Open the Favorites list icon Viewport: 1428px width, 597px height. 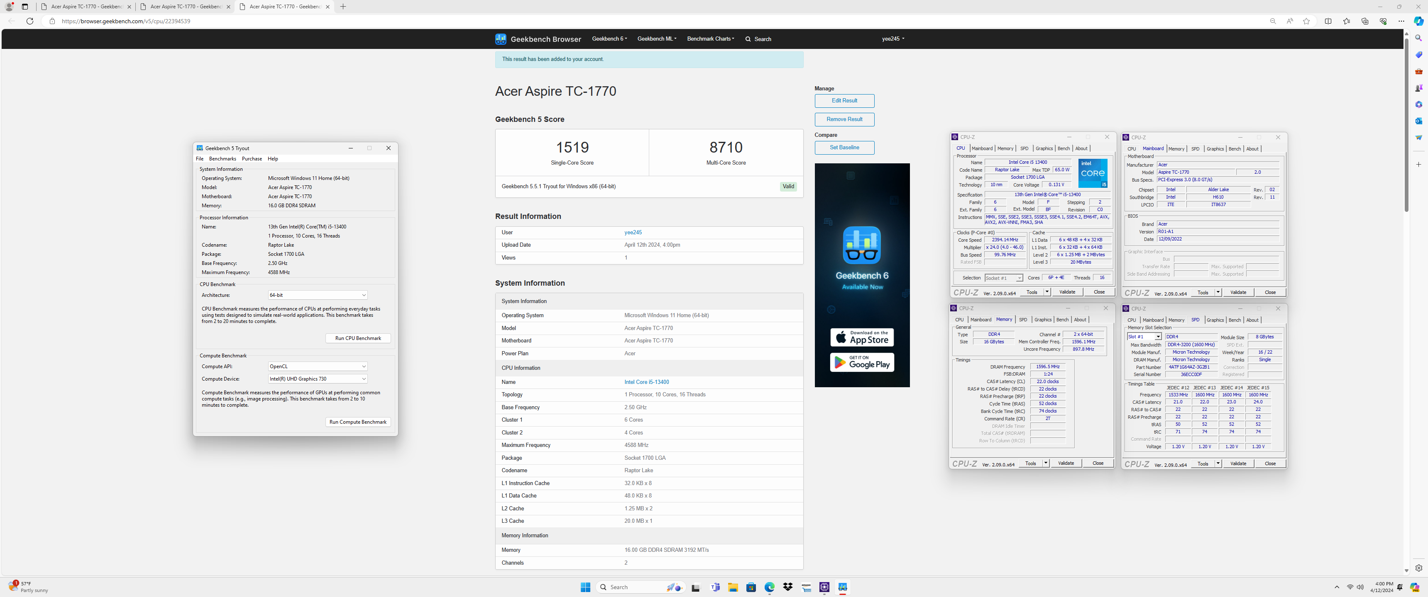pyautogui.click(x=1347, y=21)
